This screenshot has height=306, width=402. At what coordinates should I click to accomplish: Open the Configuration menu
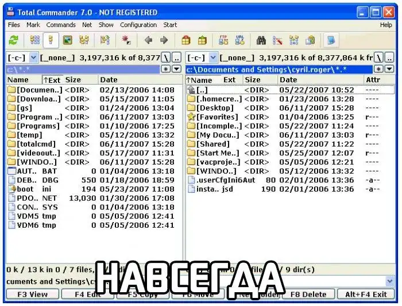138,25
